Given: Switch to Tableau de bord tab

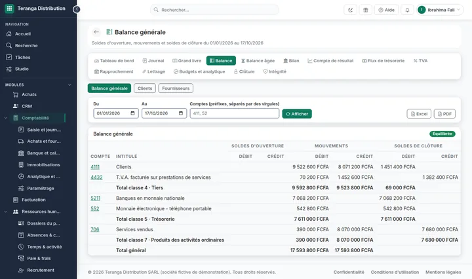Looking at the screenshot, I should coord(114,61).
